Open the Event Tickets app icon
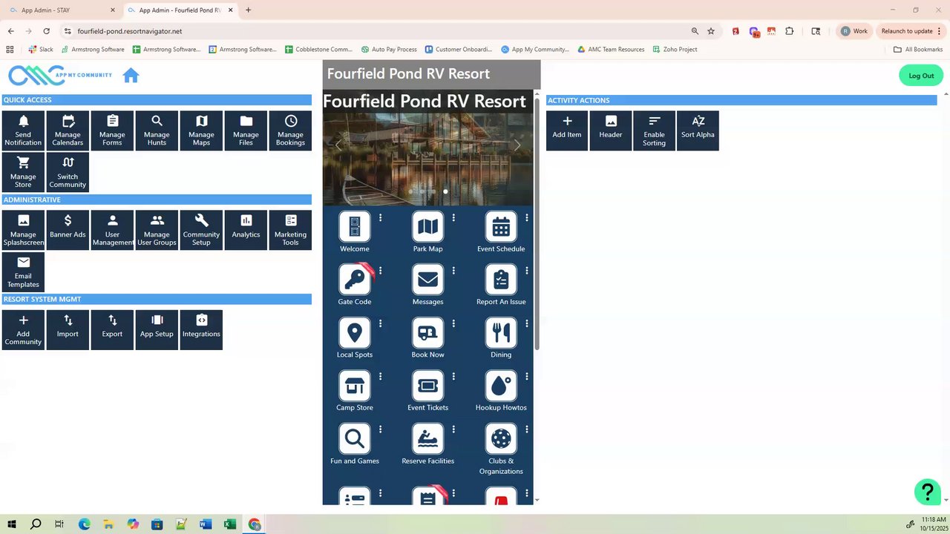950x534 pixels. click(x=428, y=386)
